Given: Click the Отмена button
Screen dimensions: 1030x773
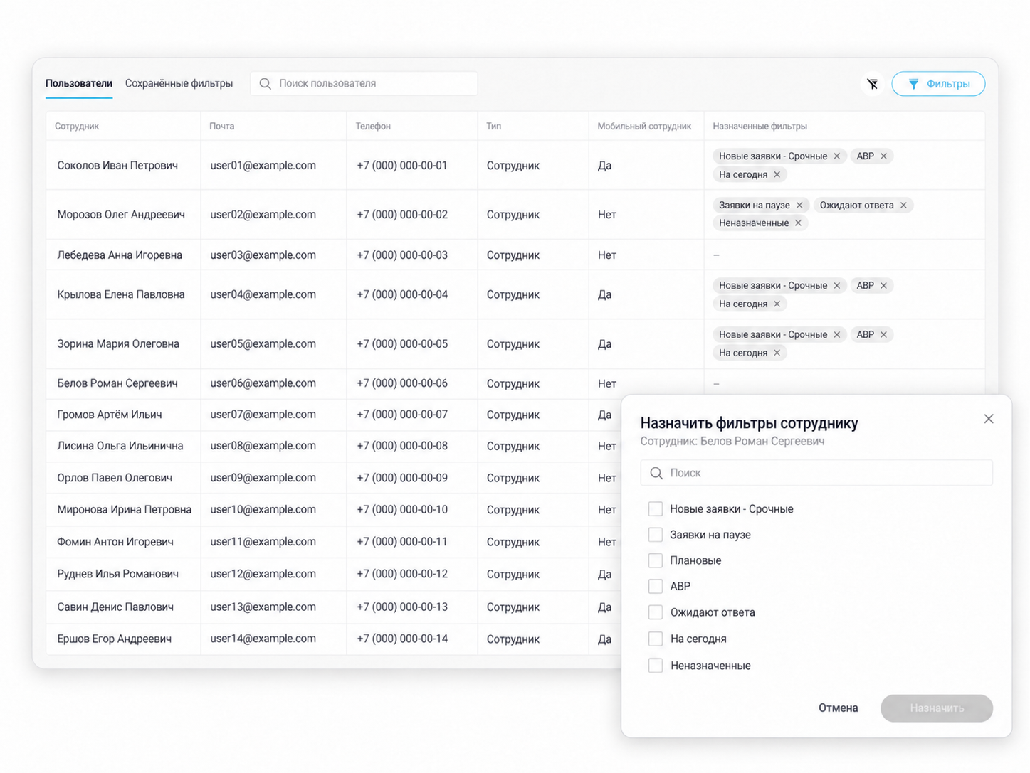Looking at the screenshot, I should tap(838, 708).
